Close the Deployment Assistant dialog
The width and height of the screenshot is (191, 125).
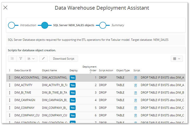coord(5,8)
